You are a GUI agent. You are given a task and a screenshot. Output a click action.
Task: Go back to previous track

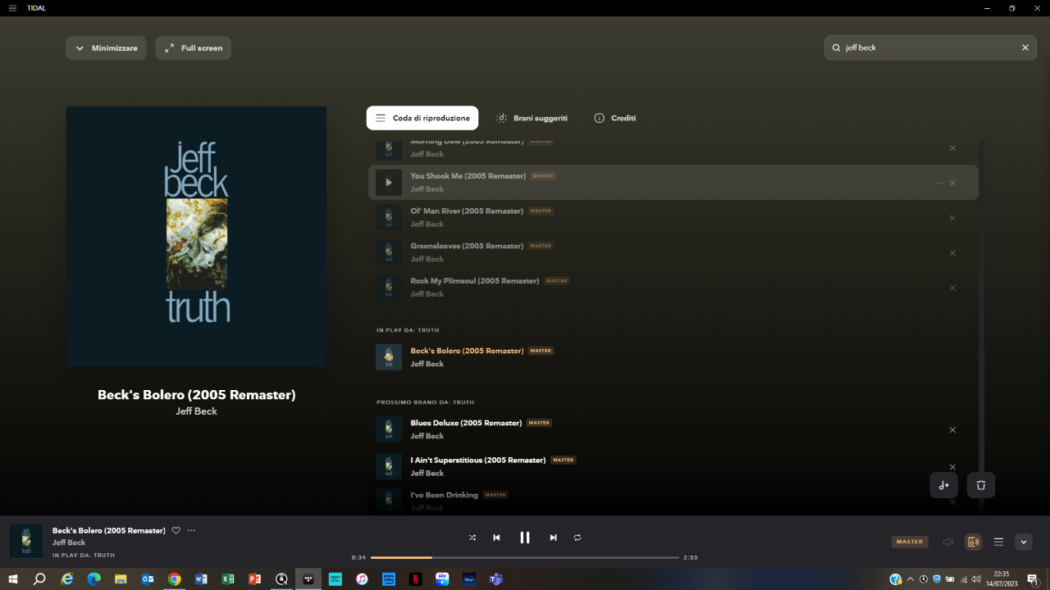[x=496, y=538]
